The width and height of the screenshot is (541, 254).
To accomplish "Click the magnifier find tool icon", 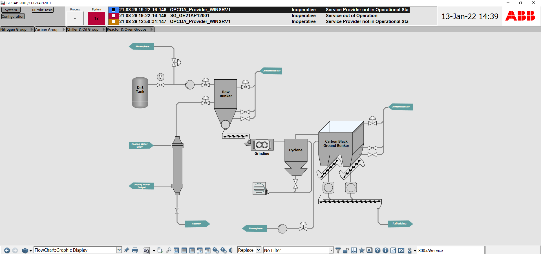I will [168, 250].
